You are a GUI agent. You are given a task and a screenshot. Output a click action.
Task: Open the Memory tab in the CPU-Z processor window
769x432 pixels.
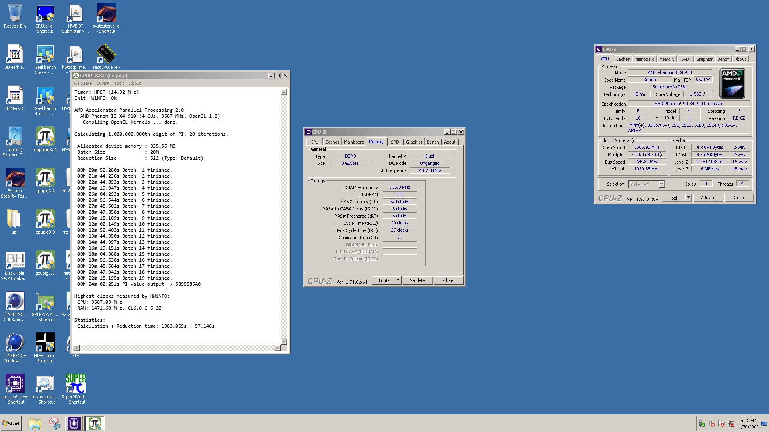click(x=666, y=59)
